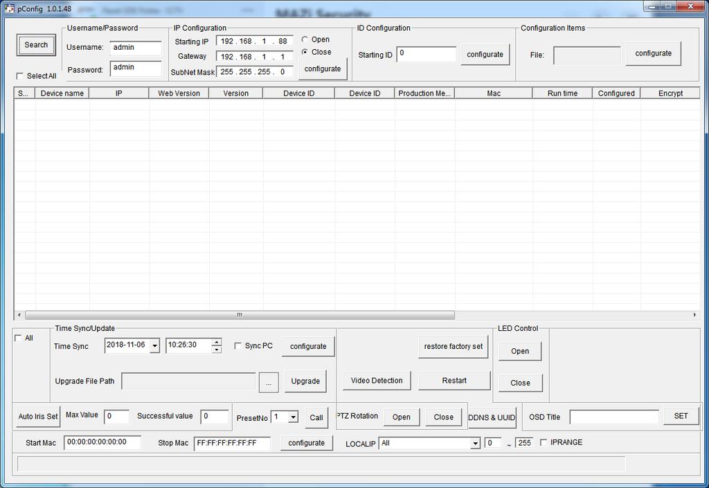Click the Encrypt column header
The width and height of the screenshot is (709, 488).
pyautogui.click(x=670, y=93)
